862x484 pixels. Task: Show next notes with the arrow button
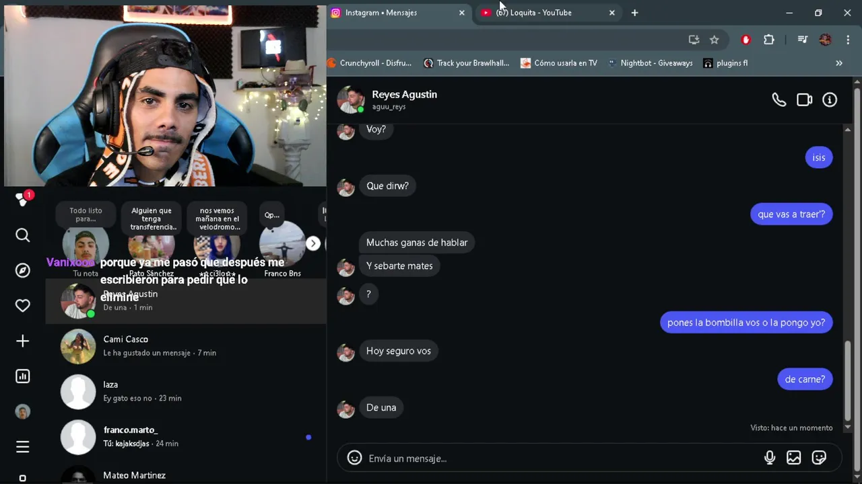coord(313,243)
